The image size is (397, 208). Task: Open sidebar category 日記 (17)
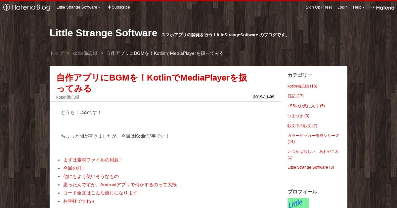295,96
